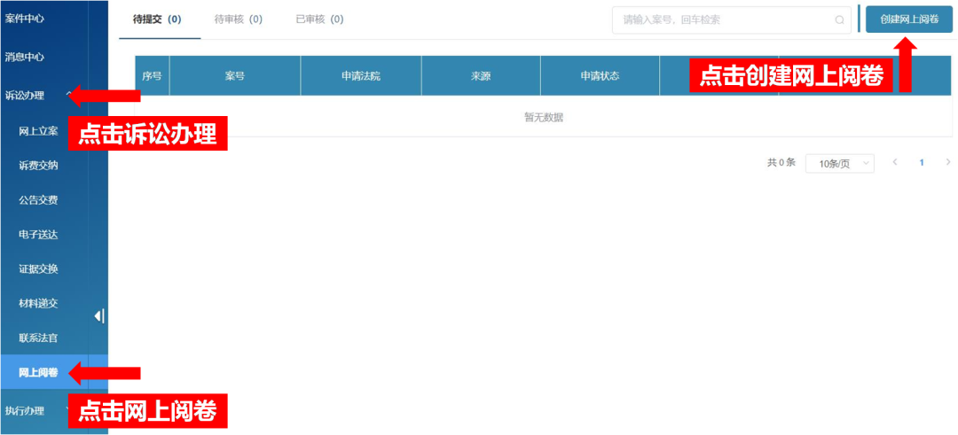Go to previous page with left chevron
This screenshot has height=435, width=958.
[895, 162]
